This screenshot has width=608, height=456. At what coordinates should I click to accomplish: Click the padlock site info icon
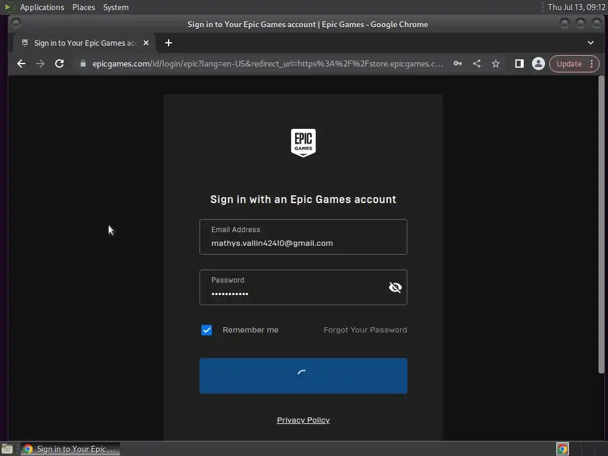coord(83,64)
